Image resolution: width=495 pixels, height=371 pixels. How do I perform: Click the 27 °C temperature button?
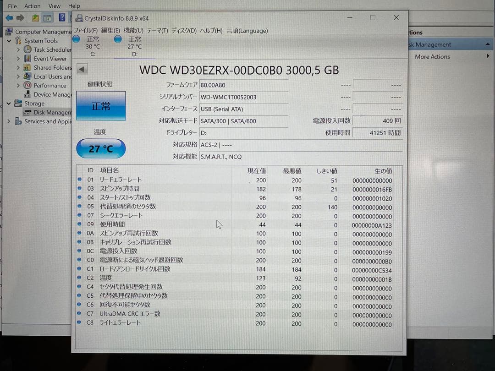point(101,148)
